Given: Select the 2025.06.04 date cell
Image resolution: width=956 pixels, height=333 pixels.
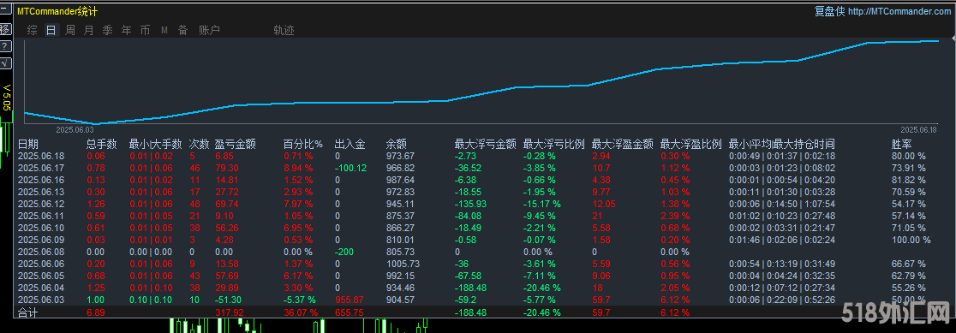Looking at the screenshot, I should click(42, 288).
